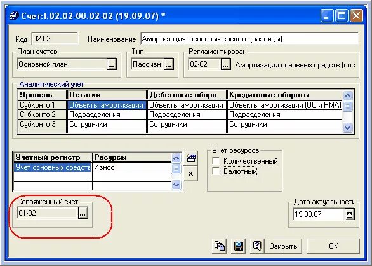
Task: Click the Ресурсы column header
Action: pos(131,157)
